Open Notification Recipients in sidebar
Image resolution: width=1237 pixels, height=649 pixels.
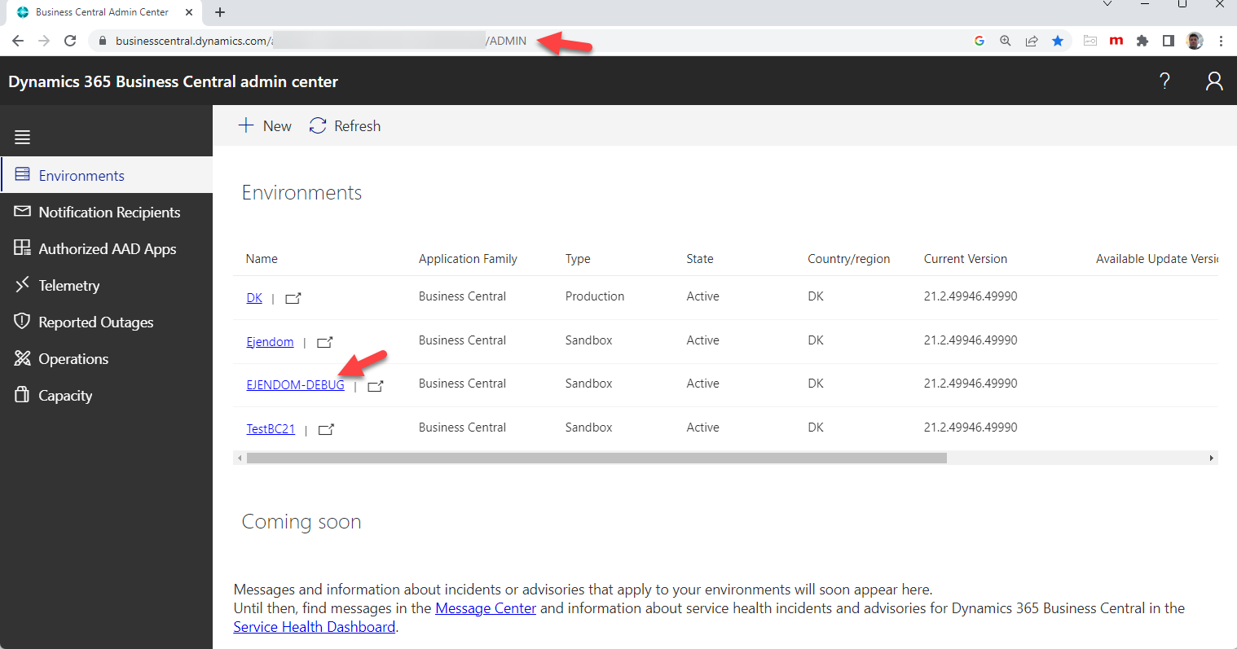[x=107, y=212]
